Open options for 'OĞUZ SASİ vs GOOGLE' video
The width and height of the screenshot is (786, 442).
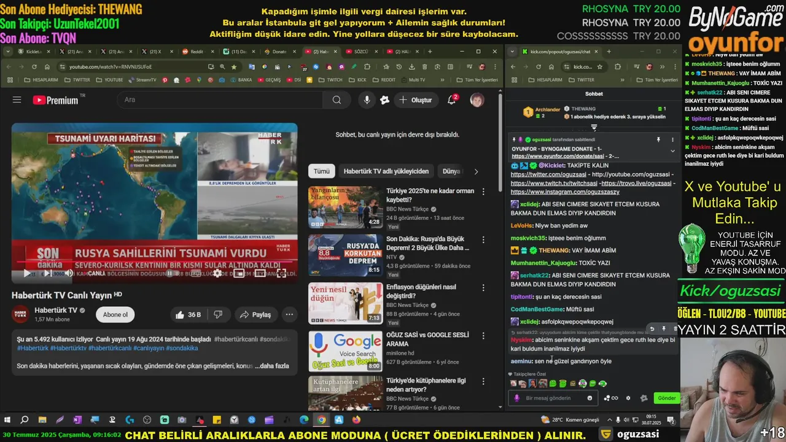click(x=483, y=335)
